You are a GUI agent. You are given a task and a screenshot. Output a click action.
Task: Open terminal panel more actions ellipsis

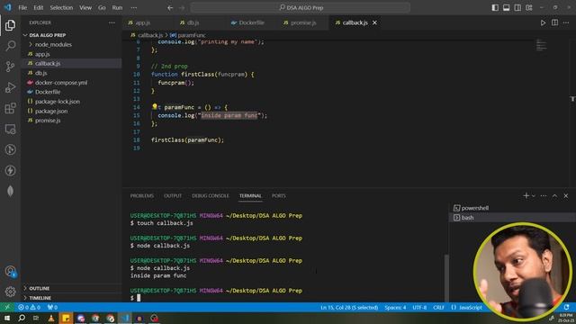click(x=544, y=196)
